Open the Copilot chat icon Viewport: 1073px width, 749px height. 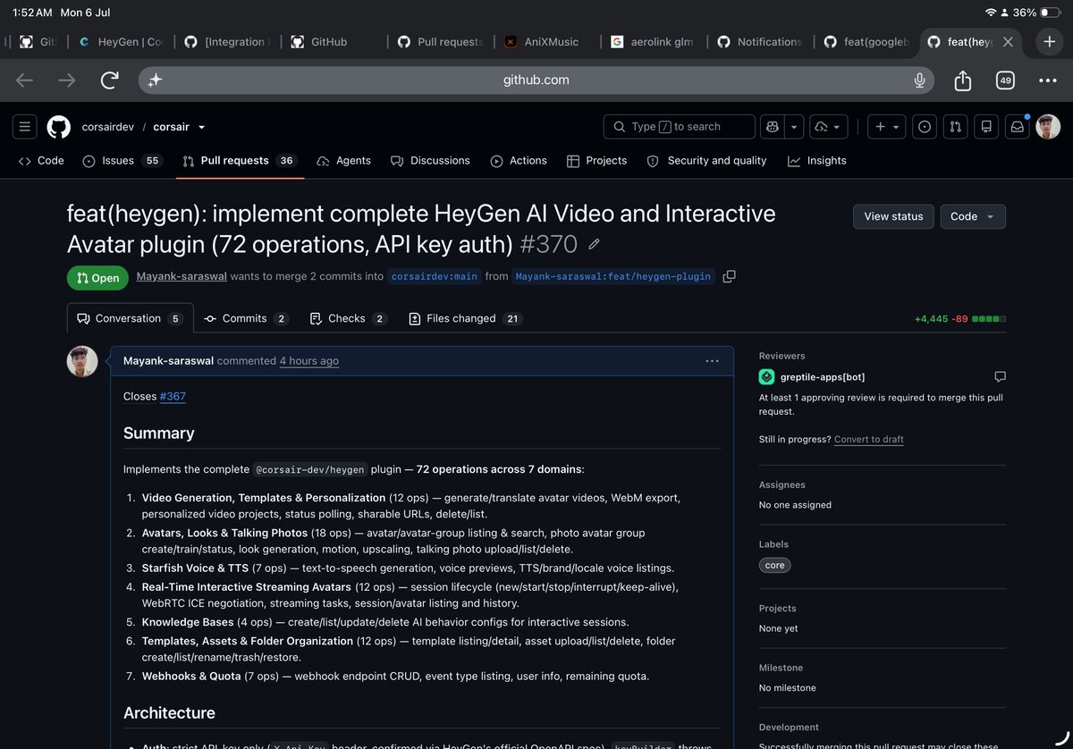772,127
